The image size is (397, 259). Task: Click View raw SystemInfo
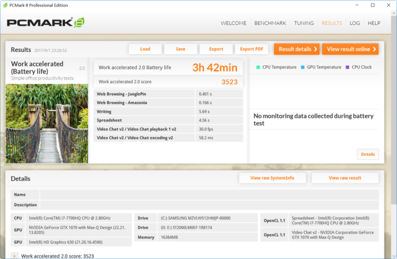click(x=272, y=178)
